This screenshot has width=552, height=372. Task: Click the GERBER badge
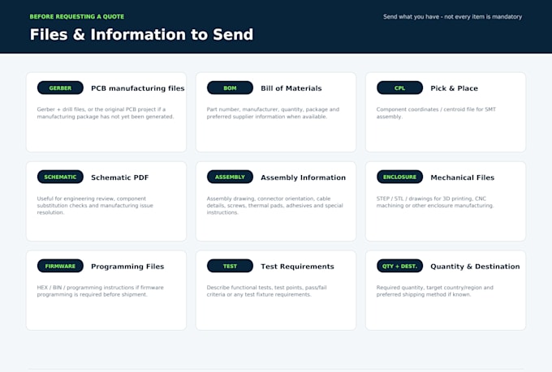point(60,88)
